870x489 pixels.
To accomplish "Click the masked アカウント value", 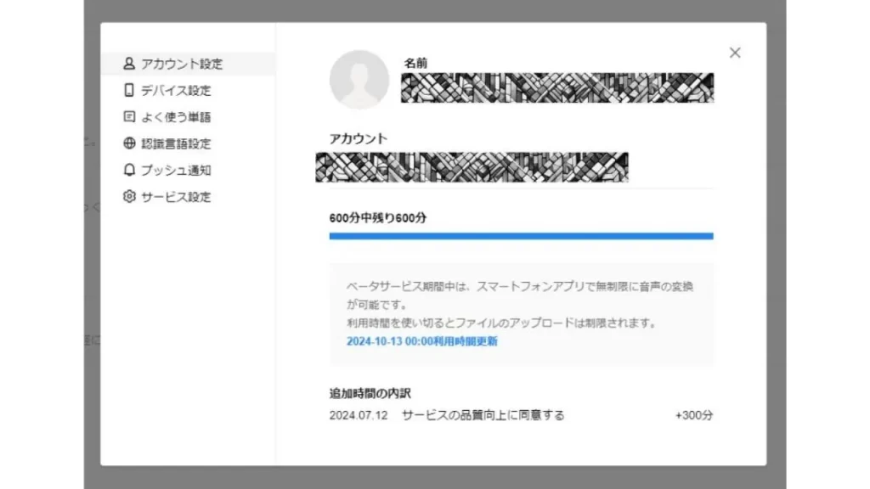I will click(472, 167).
